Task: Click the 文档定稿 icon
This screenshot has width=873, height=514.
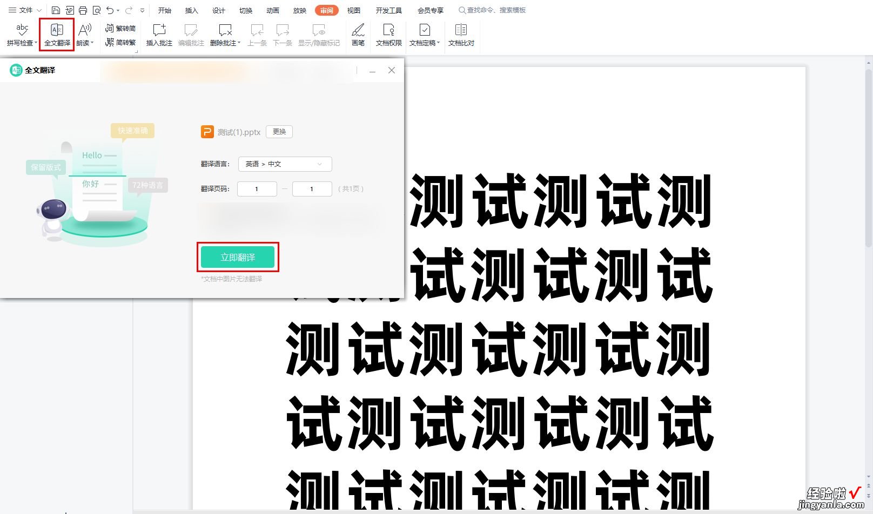Action: pos(425,30)
